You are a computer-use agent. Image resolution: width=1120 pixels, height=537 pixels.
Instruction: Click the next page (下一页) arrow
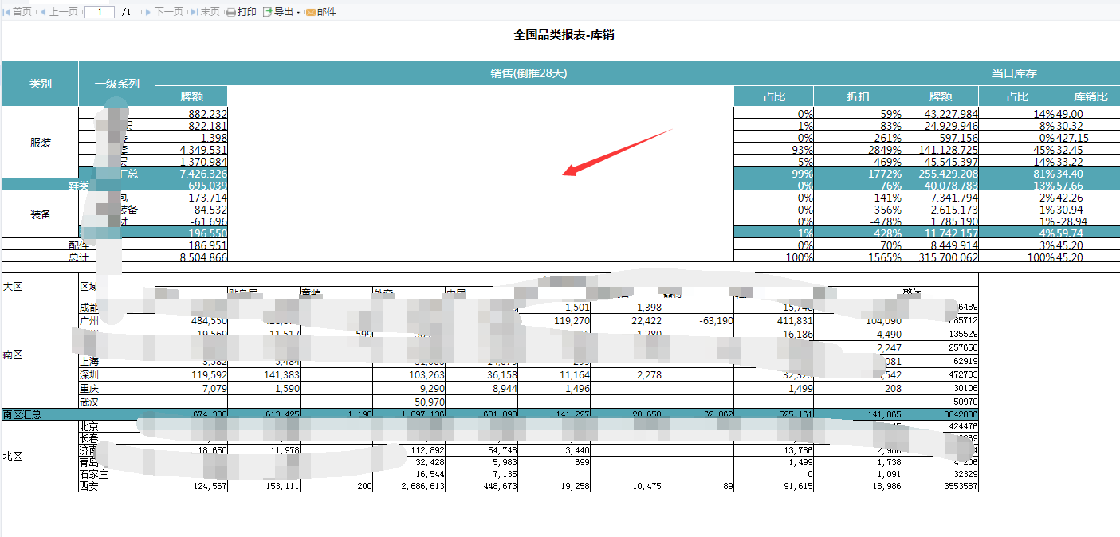tap(148, 12)
